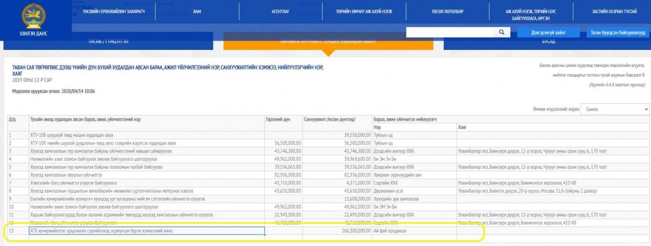Click supplier Хүүхдийн эрх хамгаалал

396,199
